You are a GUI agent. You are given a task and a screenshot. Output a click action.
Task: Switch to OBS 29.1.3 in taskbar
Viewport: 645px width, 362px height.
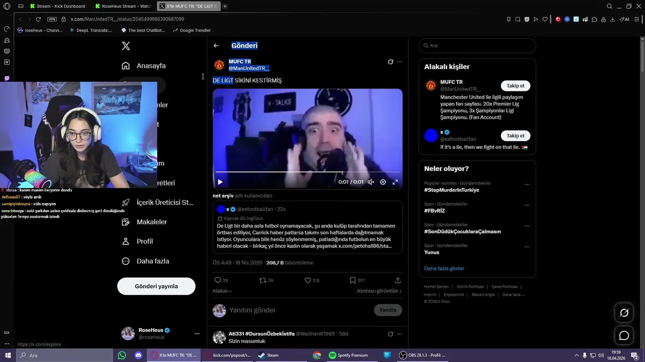[422, 355]
